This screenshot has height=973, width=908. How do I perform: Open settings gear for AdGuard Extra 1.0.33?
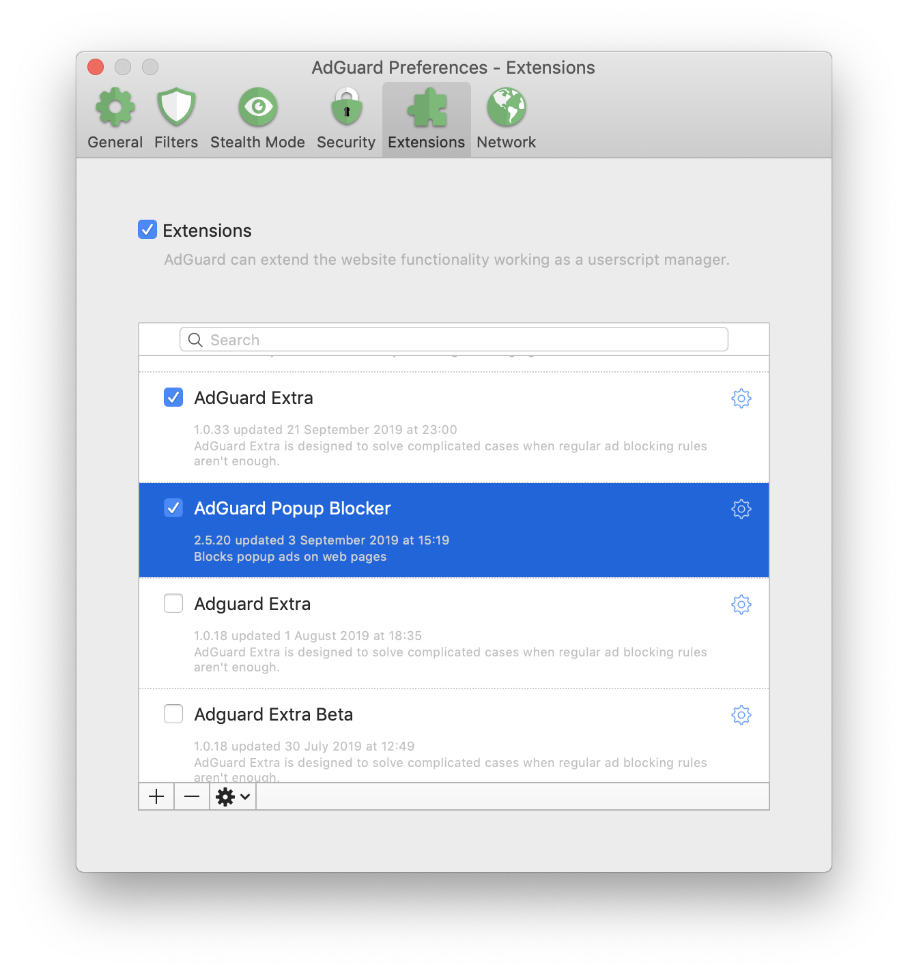coord(741,398)
